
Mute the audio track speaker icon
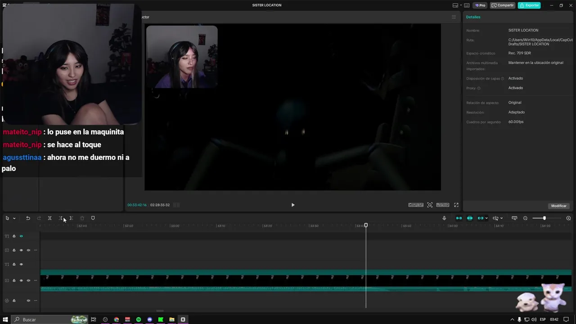pos(28,301)
